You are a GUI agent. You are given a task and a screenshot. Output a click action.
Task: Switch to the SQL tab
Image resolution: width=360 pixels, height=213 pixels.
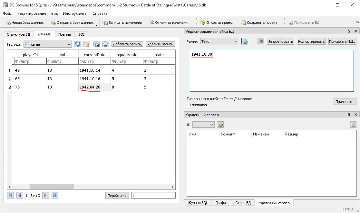(81, 34)
